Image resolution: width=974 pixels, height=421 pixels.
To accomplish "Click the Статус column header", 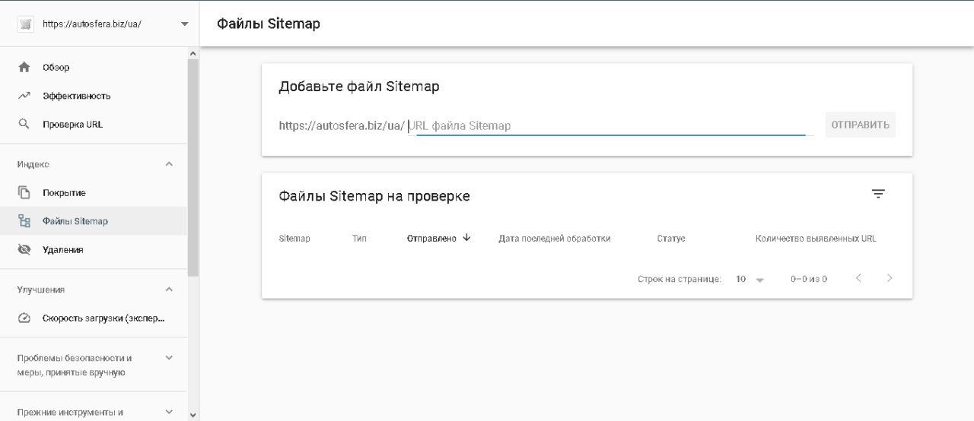I will pos(671,238).
